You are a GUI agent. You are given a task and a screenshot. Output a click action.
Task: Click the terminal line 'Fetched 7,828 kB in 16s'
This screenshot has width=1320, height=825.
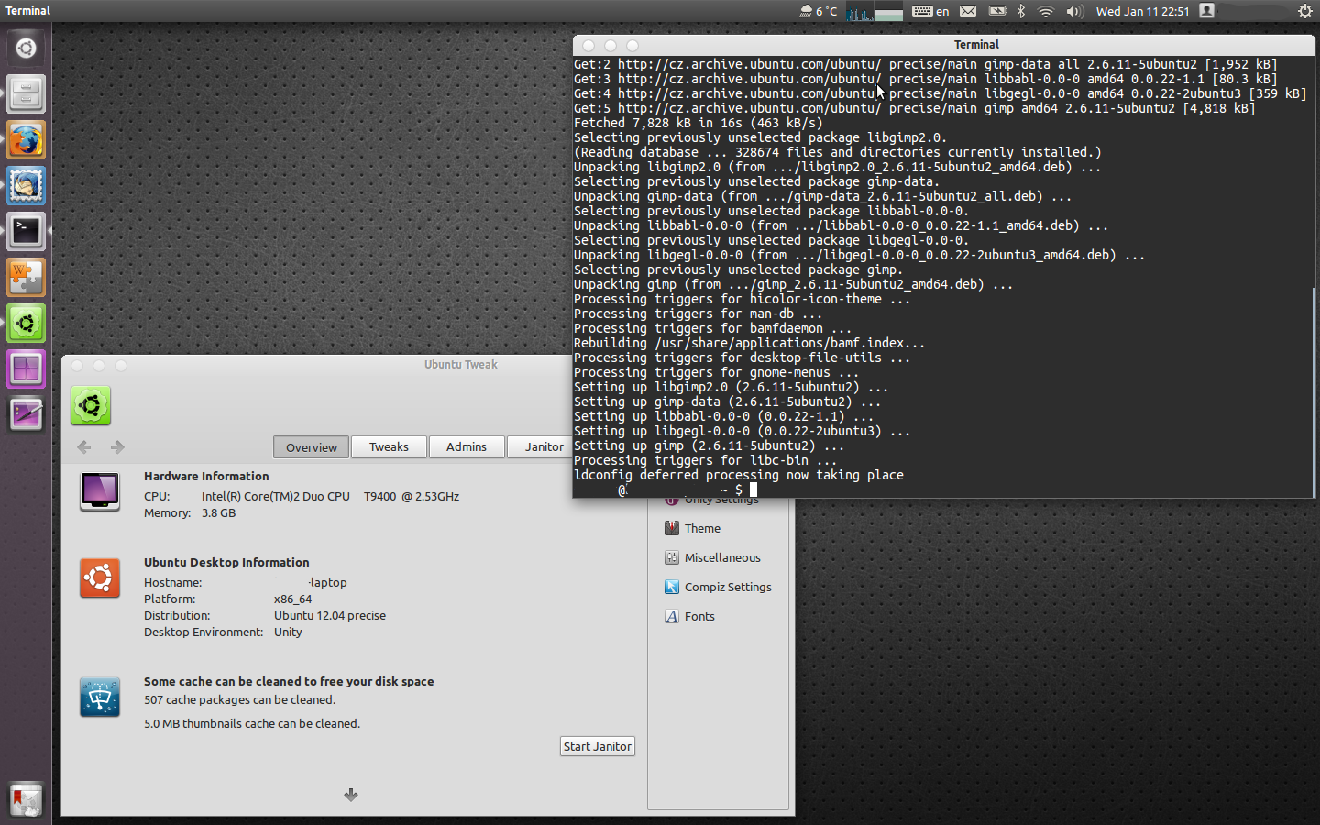(698, 123)
